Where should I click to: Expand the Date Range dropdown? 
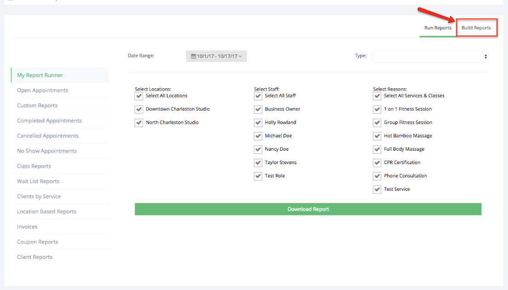pyautogui.click(x=216, y=56)
